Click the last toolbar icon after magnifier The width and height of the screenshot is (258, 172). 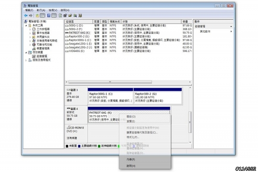click(80, 15)
